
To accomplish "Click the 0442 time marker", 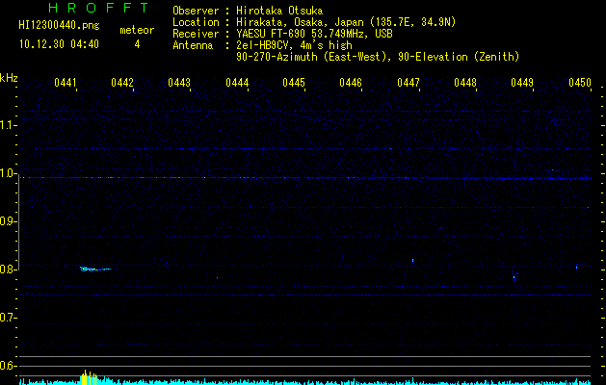I will (x=122, y=83).
